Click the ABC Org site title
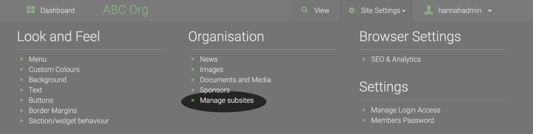The image size is (533, 134). pos(126,10)
